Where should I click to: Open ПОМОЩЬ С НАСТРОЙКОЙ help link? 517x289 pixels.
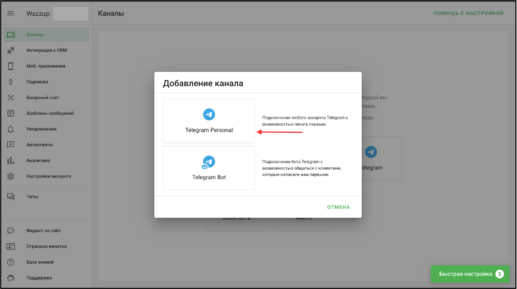pos(468,13)
